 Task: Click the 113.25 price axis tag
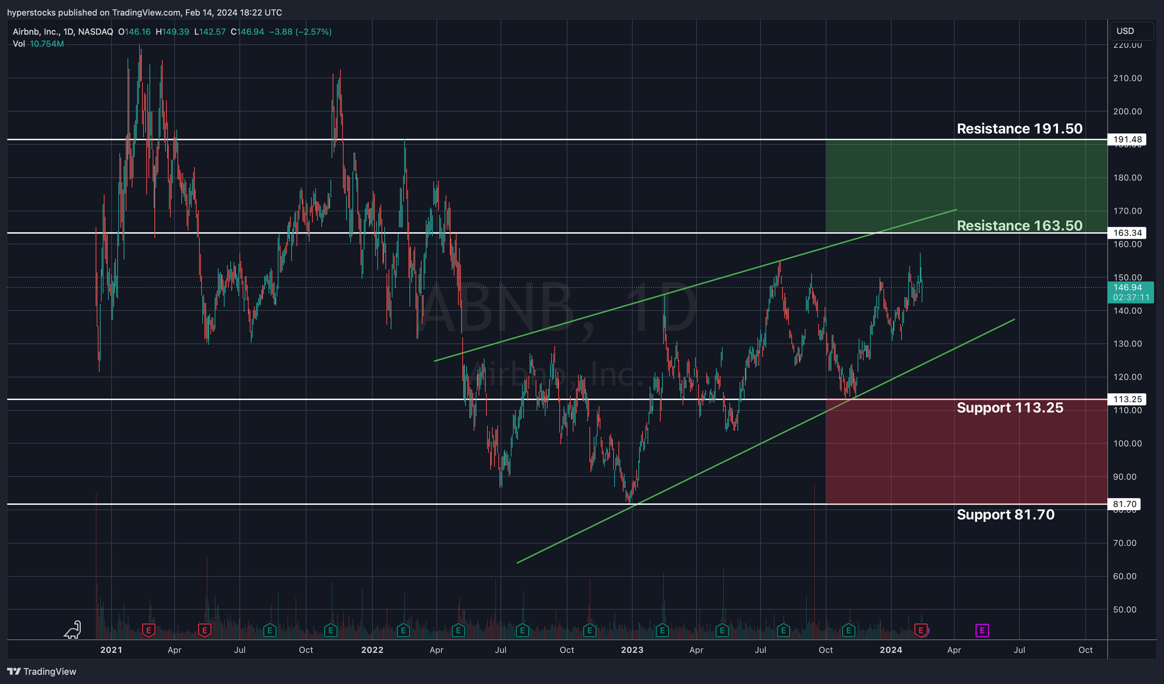[x=1128, y=399]
